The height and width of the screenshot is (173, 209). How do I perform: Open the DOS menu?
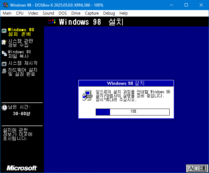pyautogui.click(x=63, y=13)
